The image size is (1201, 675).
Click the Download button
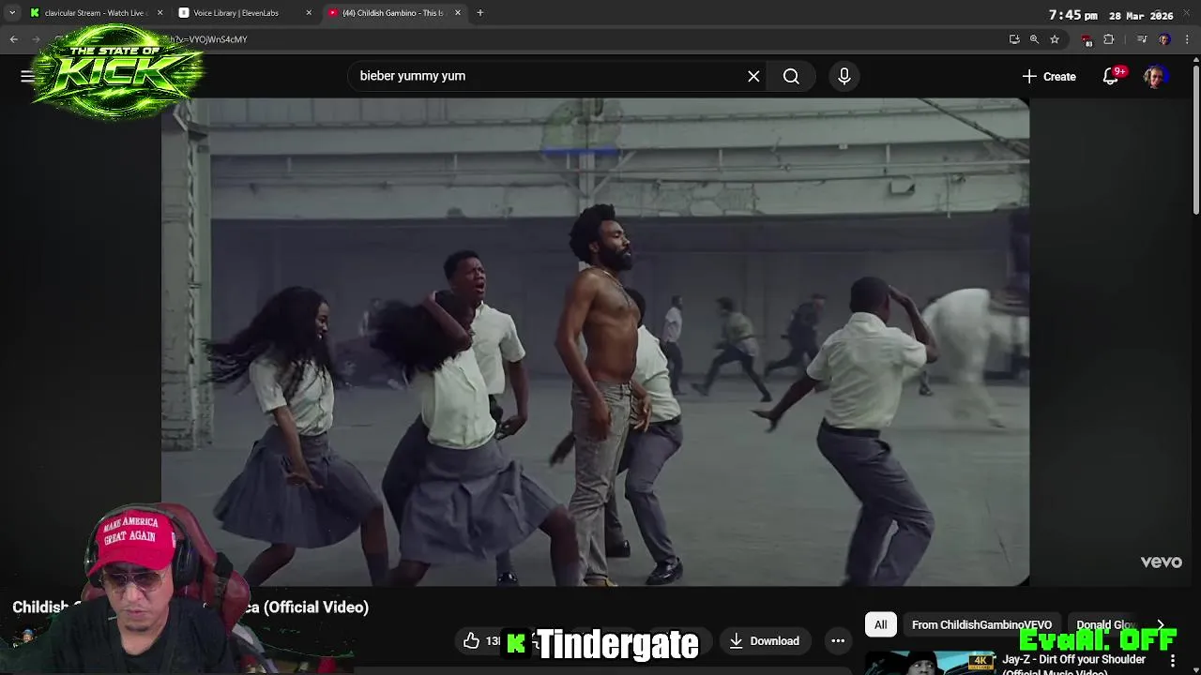click(x=764, y=640)
